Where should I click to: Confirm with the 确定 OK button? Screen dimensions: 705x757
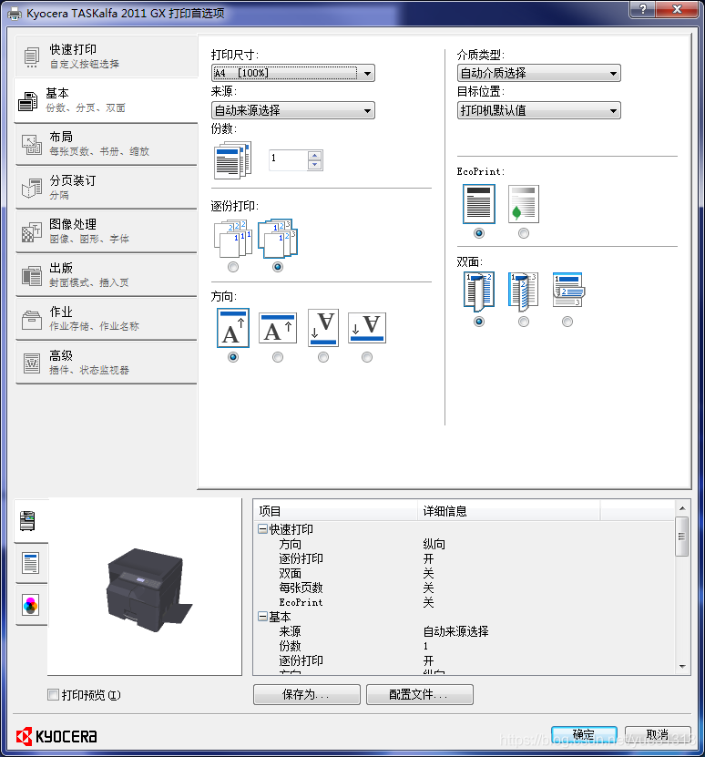click(x=584, y=735)
